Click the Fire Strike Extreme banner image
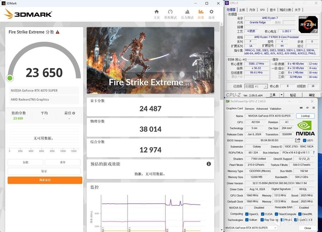Viewport: 322px width, 232px height. [150, 60]
